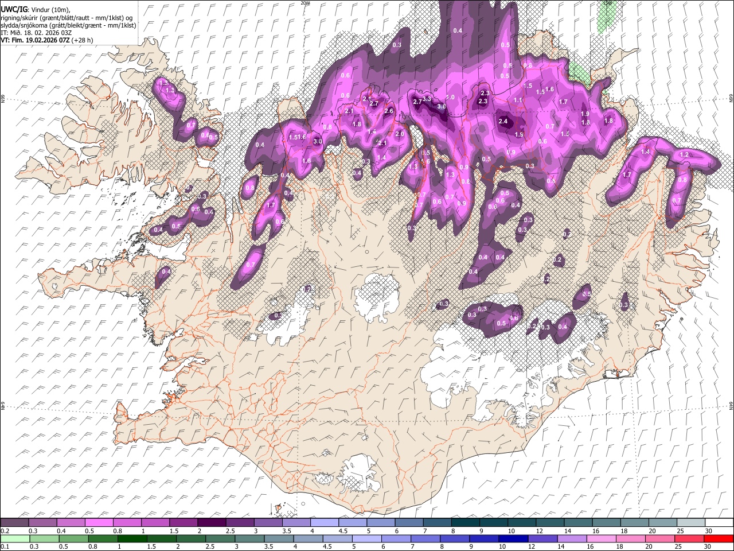Image resolution: width=734 pixels, height=551 pixels.
Task: Click the 20W longitude label at the top
Action: (305, 3)
